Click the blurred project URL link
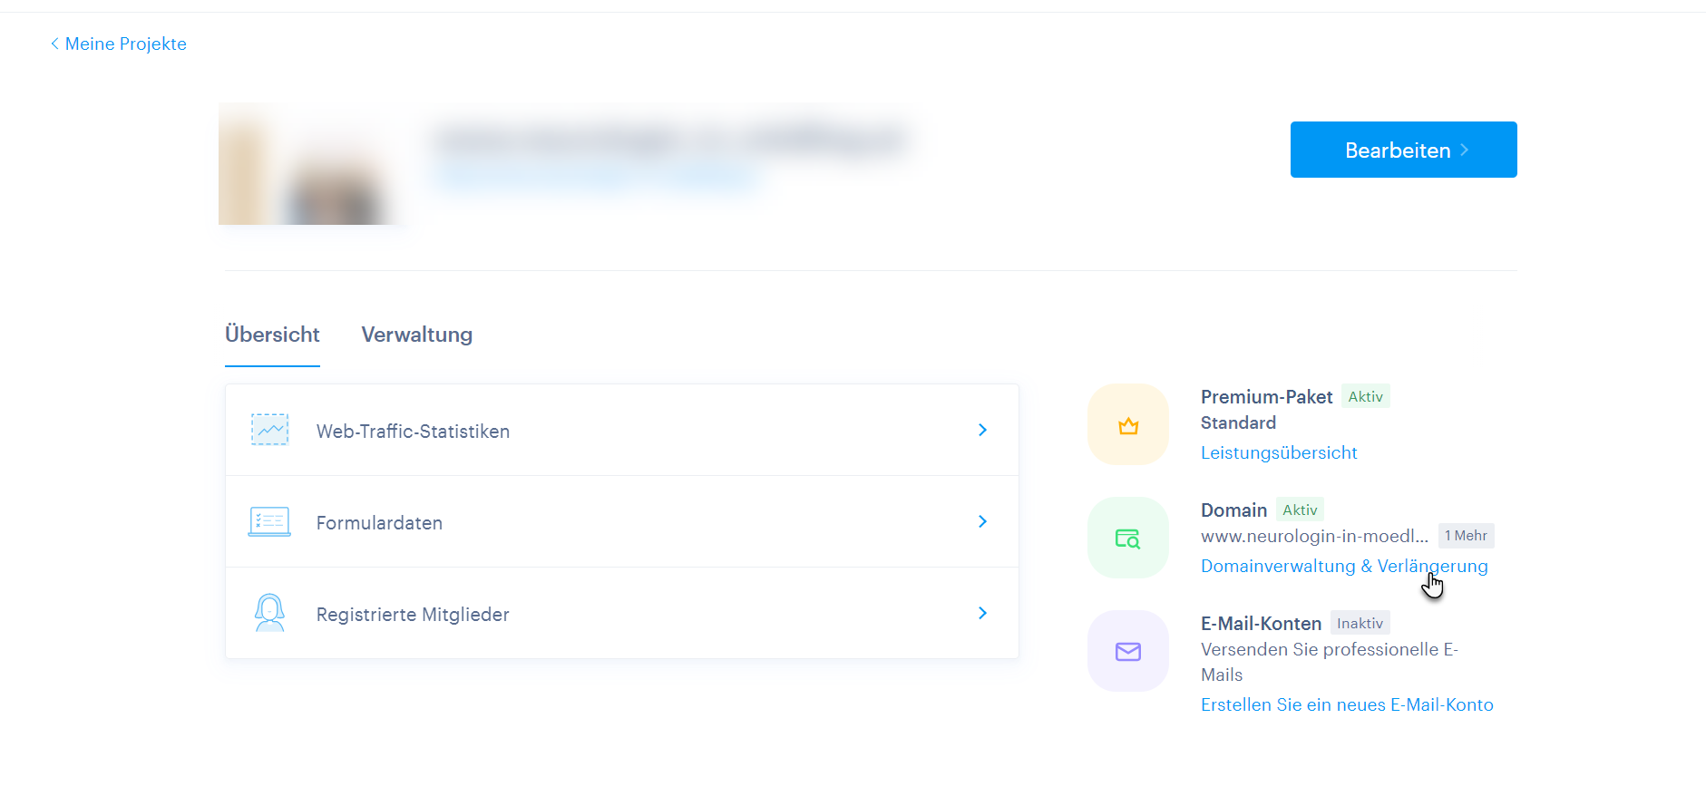 point(594,177)
